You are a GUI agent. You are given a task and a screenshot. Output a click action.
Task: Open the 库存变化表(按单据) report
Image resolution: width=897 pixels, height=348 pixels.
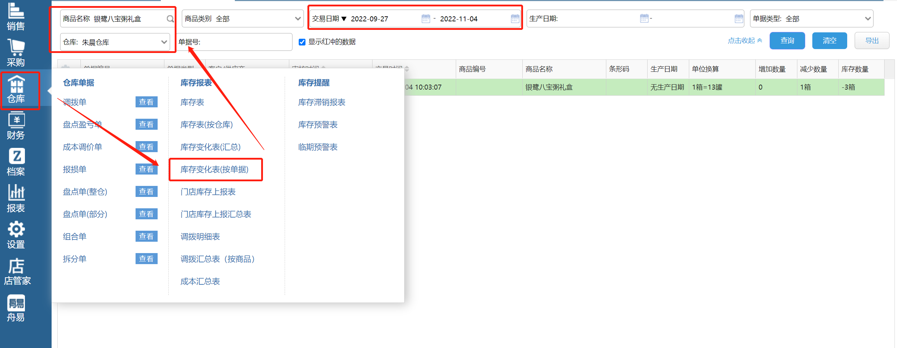pos(214,170)
